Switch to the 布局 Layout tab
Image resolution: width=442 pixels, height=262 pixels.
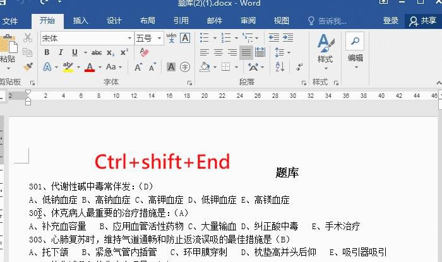coord(147,21)
